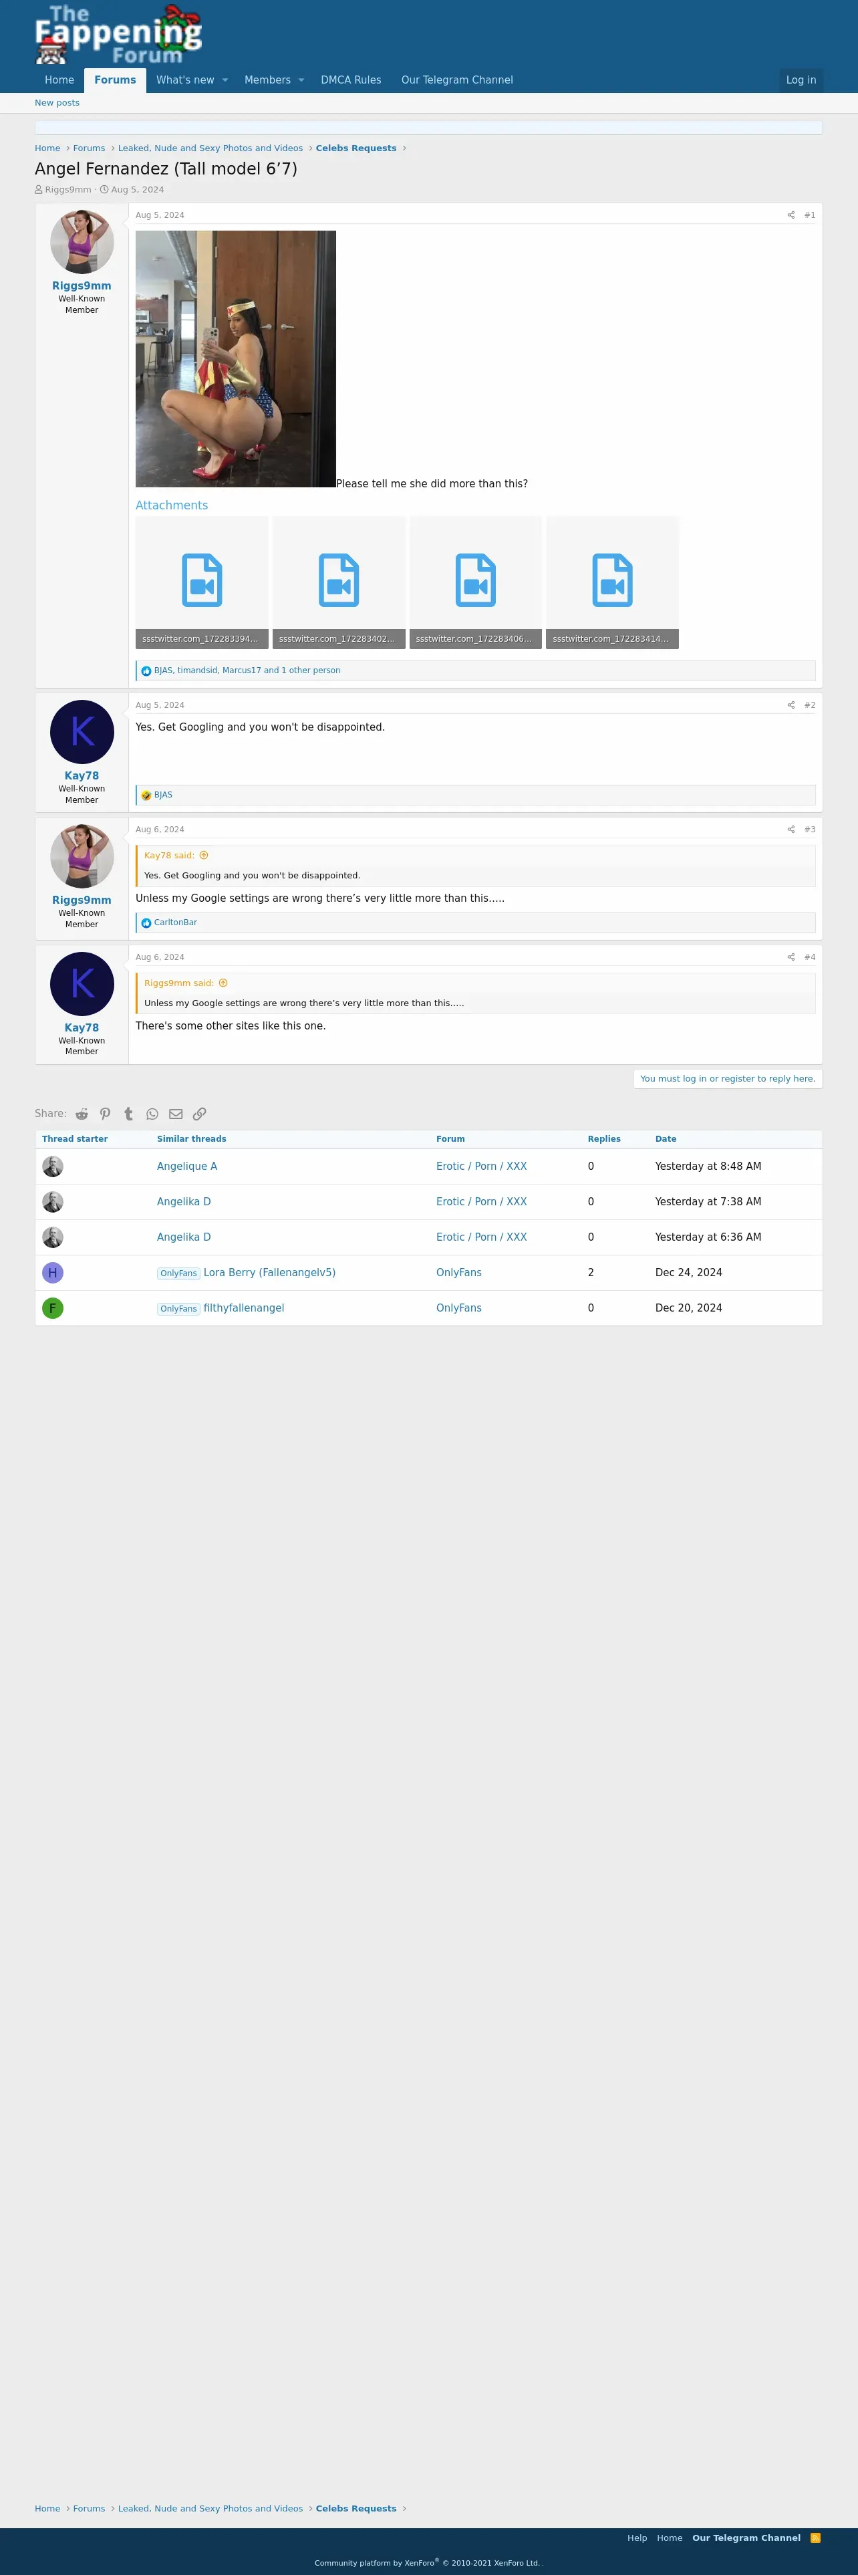The image size is (858, 2575).
Task: Click OnlyFans prefix tag on Lora Berry row
Action: coord(179,1273)
